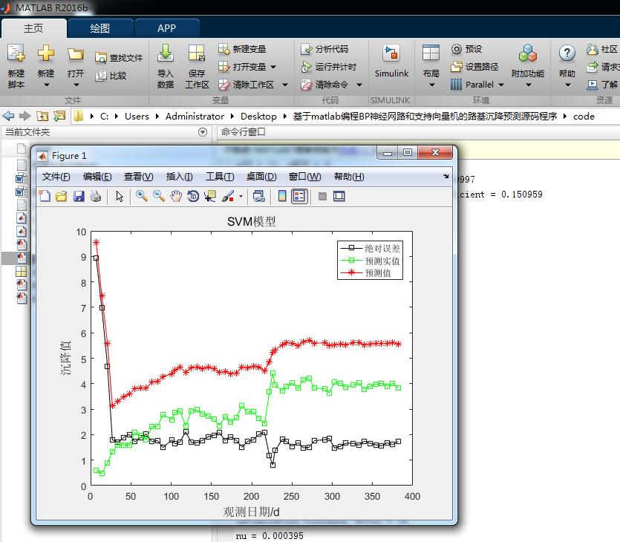This screenshot has width=620, height=542.
Task: Open the 编辑(E) menu in Figure 1
Action: 97,177
